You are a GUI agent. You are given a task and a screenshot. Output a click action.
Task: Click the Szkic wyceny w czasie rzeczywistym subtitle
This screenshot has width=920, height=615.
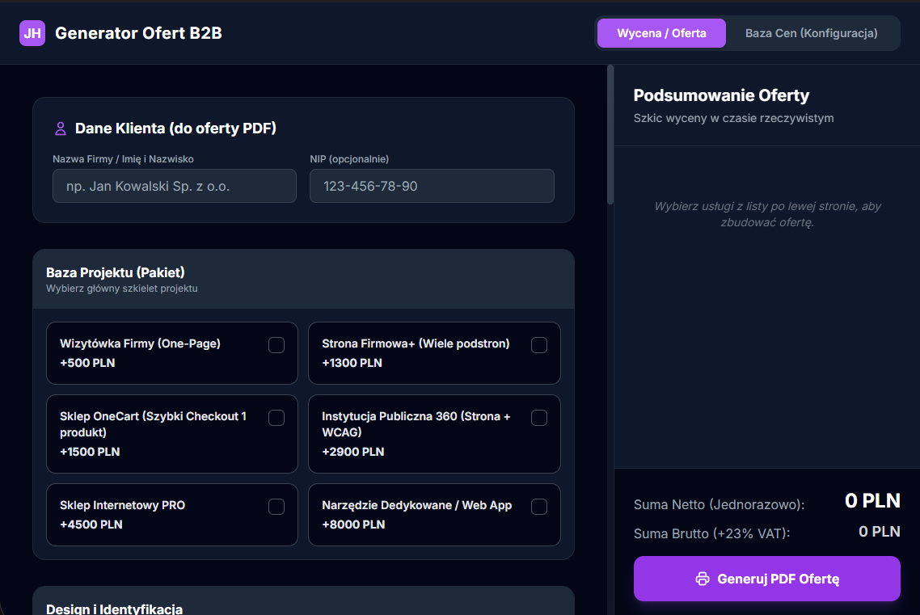click(x=733, y=118)
